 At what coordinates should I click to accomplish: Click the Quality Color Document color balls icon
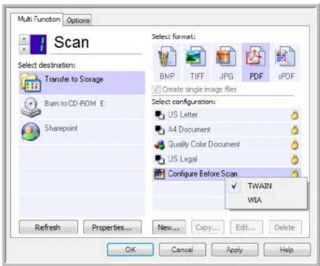(159, 145)
